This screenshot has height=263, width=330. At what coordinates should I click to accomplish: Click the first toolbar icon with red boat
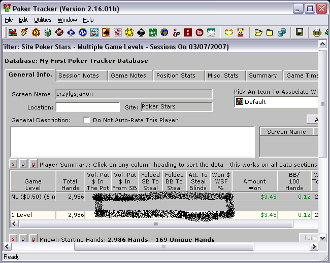coord(13,32)
